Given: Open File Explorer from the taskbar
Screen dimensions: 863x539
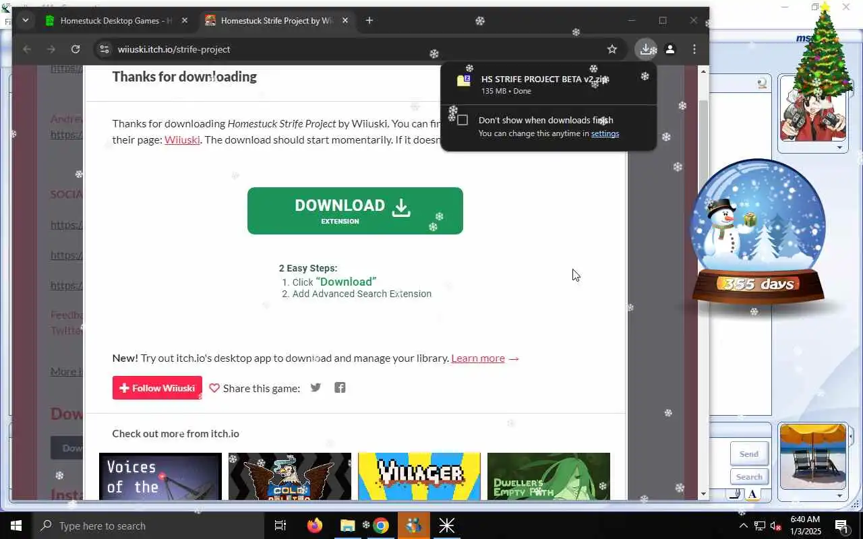Looking at the screenshot, I should pyautogui.click(x=348, y=526).
